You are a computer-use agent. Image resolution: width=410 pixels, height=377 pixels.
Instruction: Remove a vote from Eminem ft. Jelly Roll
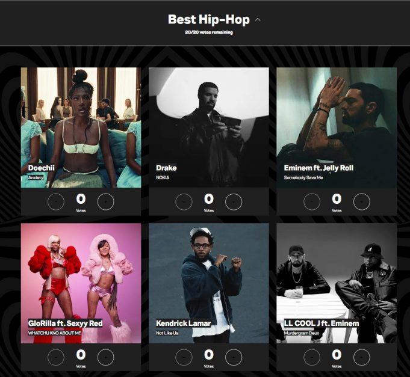click(312, 201)
